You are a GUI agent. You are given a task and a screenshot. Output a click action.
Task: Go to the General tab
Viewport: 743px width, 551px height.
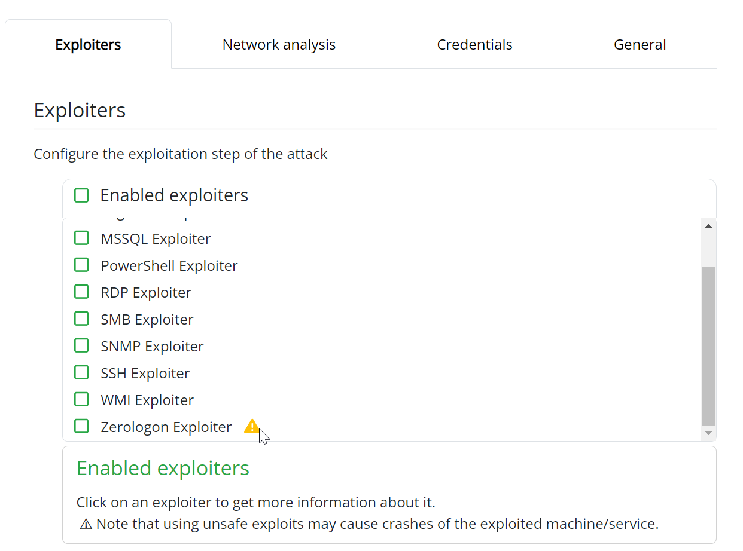[x=640, y=45]
